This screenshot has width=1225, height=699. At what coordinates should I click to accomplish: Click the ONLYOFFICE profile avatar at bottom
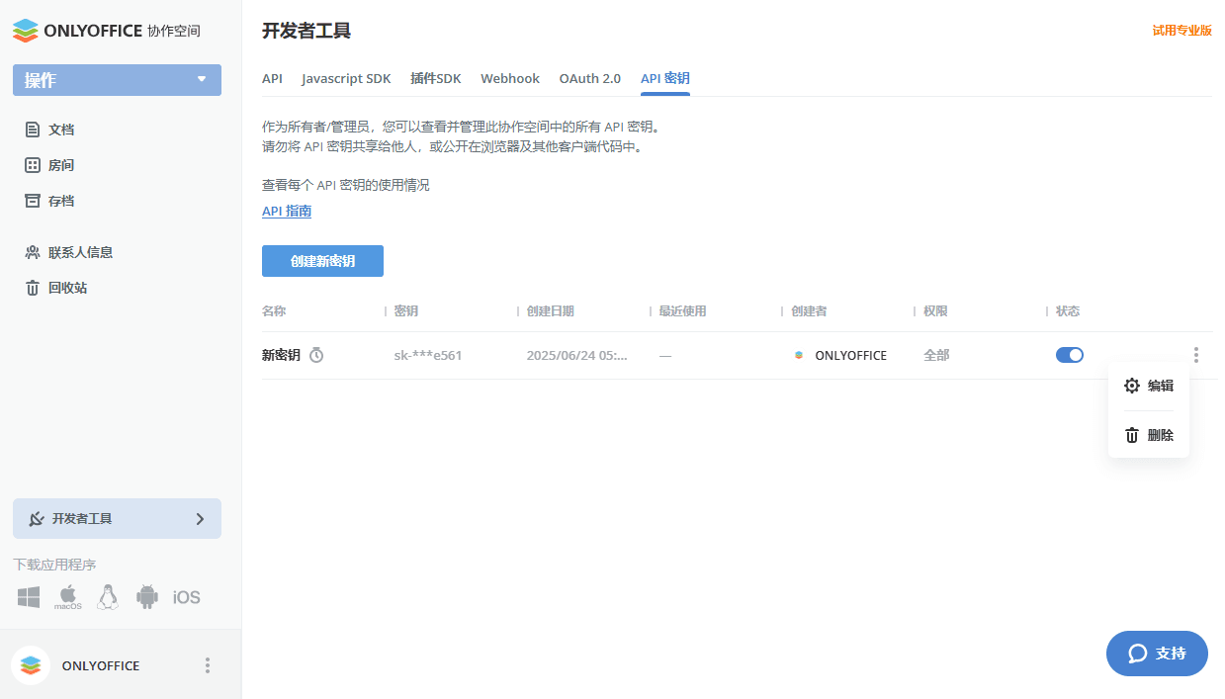point(31,665)
